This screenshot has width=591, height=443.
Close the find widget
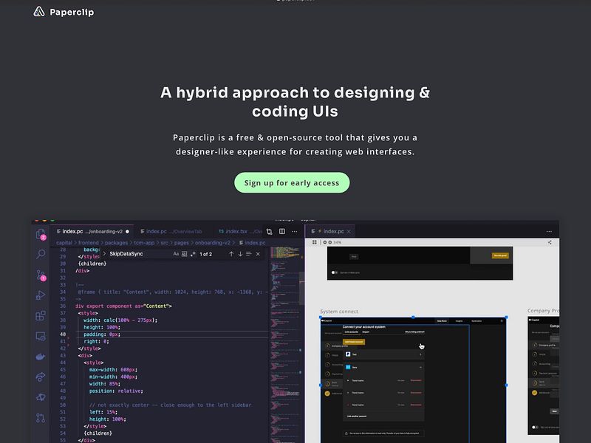[x=258, y=254]
